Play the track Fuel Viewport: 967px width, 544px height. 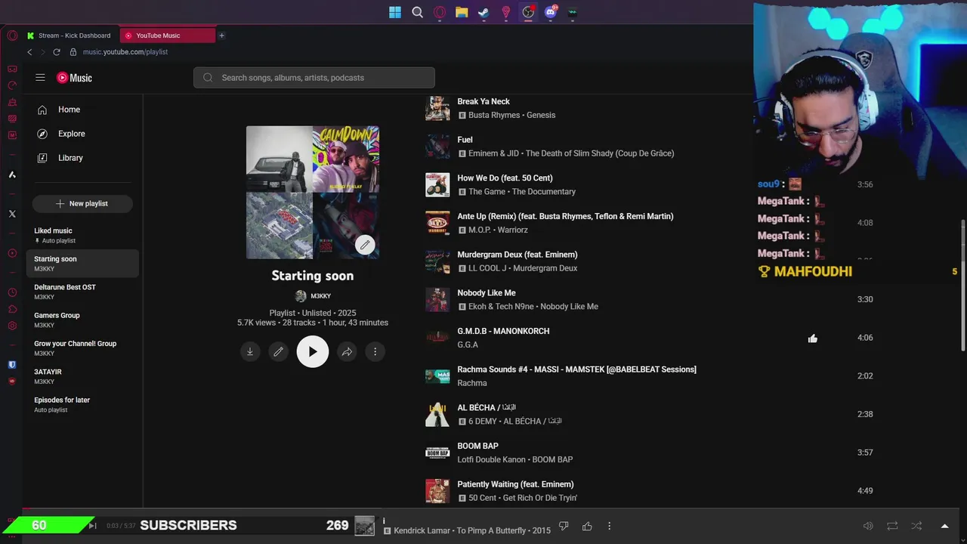[x=465, y=140]
